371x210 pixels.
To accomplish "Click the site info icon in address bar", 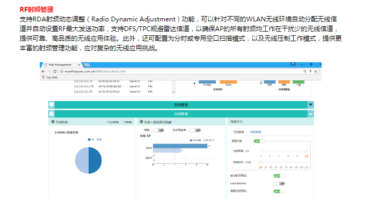I will tap(62, 71).
